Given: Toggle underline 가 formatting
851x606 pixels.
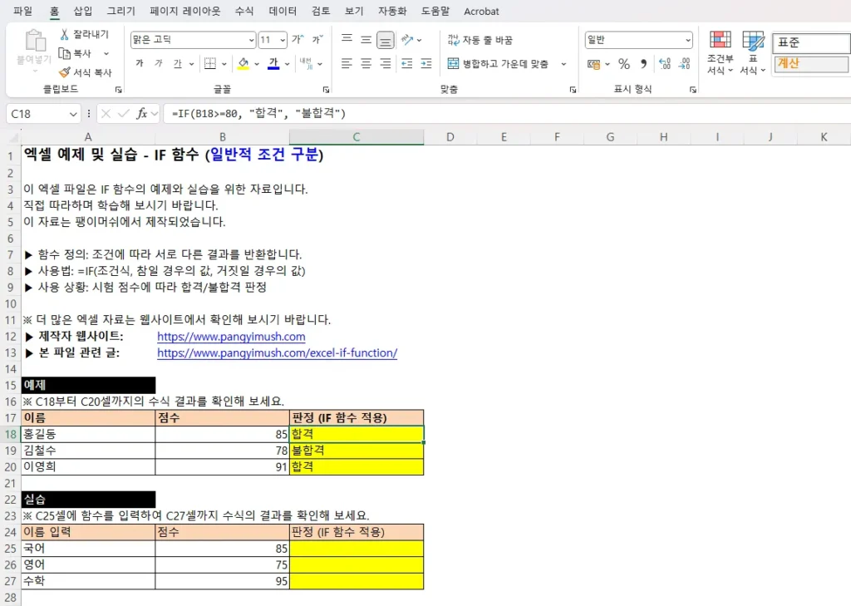Looking at the screenshot, I should coord(178,63).
